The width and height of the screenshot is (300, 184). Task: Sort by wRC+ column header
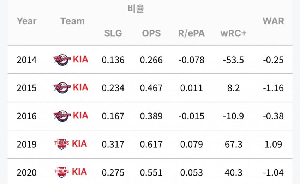(233, 33)
